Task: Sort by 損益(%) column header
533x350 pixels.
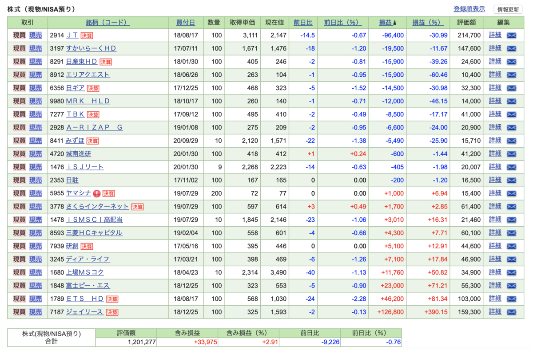Action: click(x=428, y=22)
